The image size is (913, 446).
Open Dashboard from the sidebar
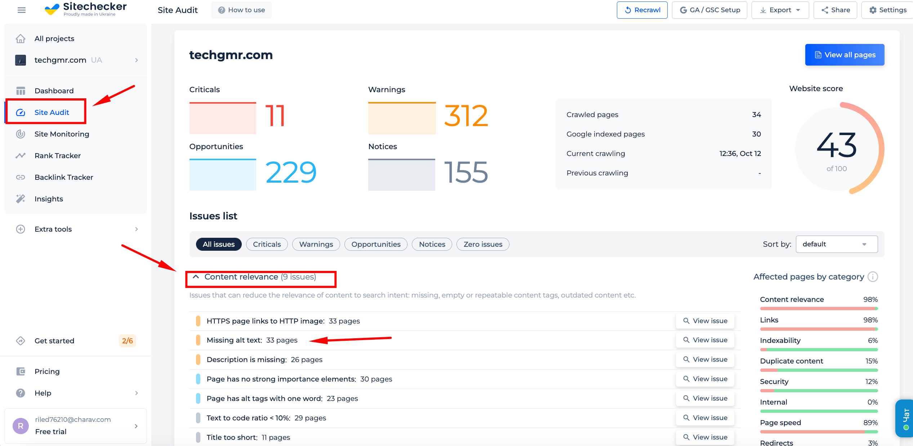54,91
